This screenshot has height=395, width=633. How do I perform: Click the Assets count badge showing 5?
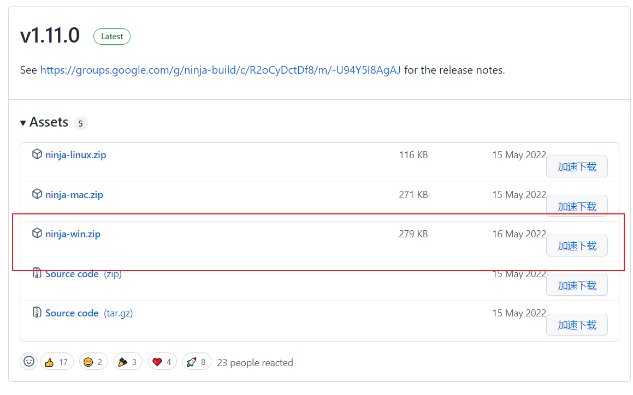pos(81,123)
